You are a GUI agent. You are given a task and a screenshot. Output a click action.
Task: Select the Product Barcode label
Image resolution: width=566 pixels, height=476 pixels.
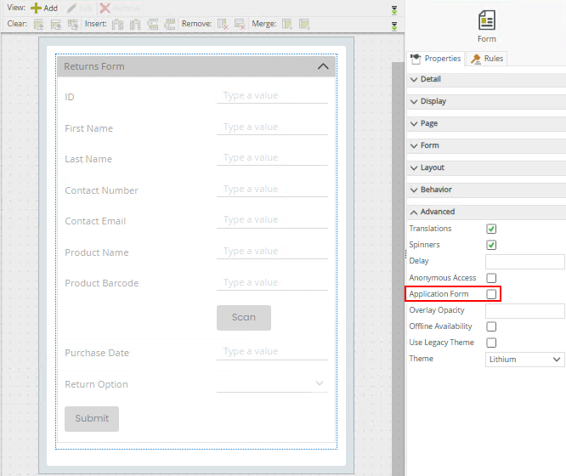coord(101,283)
